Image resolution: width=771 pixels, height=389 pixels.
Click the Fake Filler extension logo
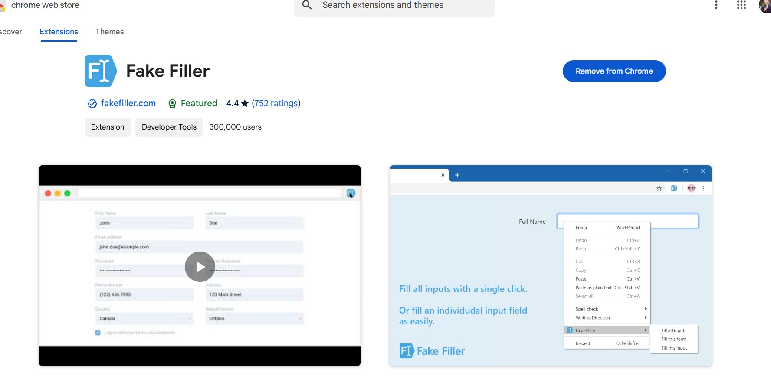(x=101, y=71)
